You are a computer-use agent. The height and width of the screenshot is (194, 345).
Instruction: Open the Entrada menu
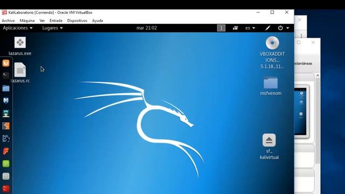[x=56, y=20]
